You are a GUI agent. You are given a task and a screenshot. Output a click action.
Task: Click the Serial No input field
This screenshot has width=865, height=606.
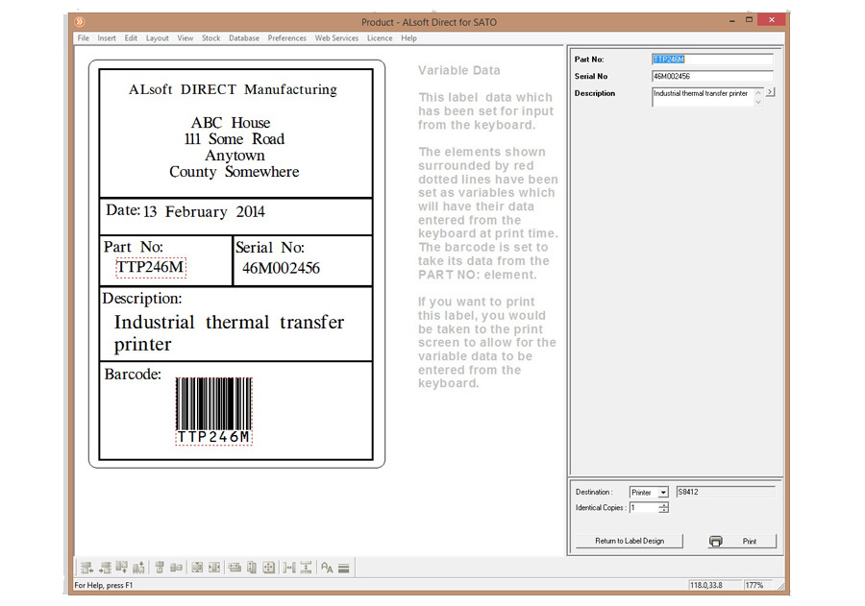[x=711, y=76]
